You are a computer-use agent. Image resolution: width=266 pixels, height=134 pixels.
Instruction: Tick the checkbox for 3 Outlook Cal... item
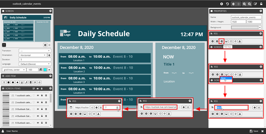(33, 109)
